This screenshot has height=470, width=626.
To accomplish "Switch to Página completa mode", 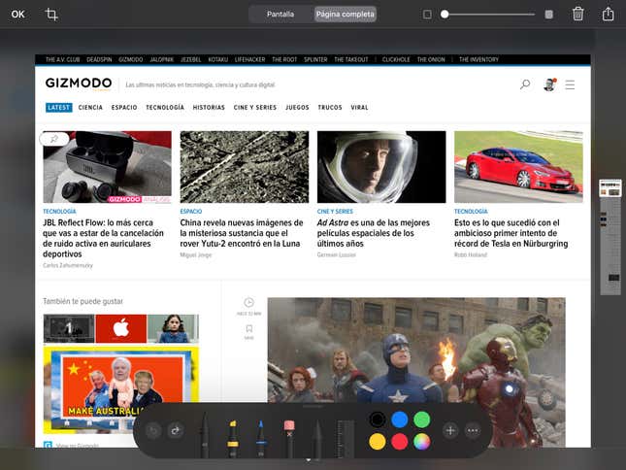I will 346,15.
